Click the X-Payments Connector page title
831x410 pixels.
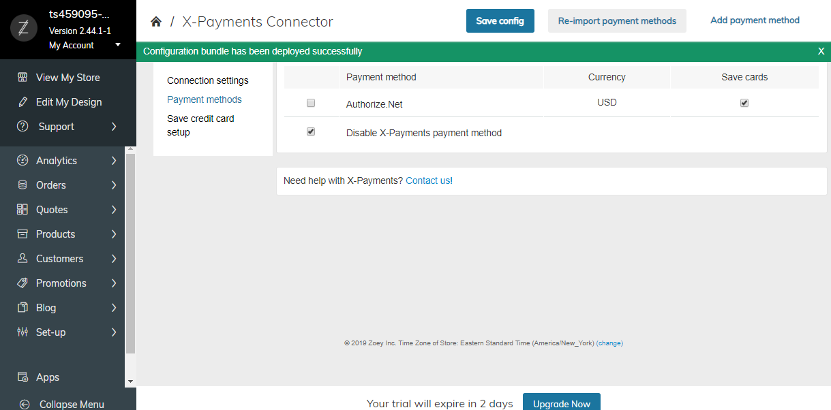(x=258, y=22)
